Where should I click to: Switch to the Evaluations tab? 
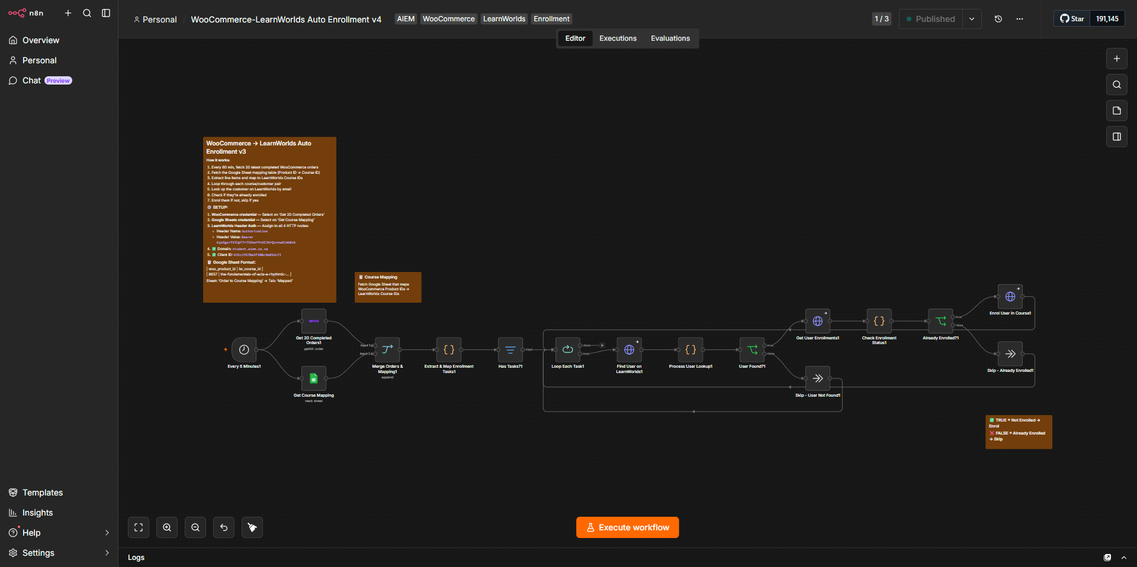point(670,38)
